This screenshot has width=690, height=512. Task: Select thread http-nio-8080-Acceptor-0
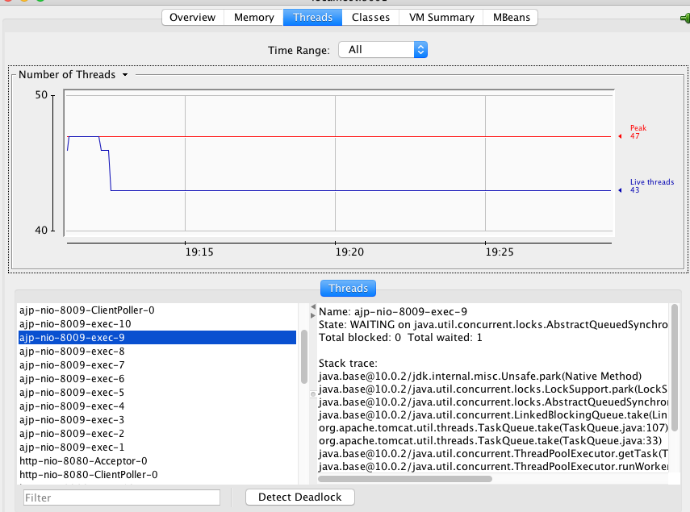83,460
